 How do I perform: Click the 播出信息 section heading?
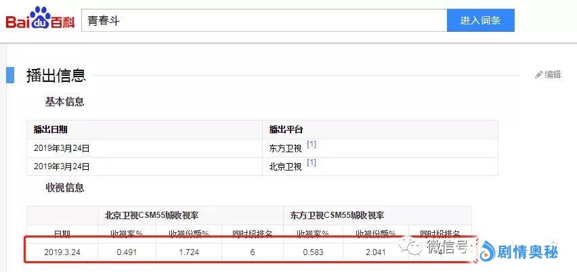pos(56,75)
